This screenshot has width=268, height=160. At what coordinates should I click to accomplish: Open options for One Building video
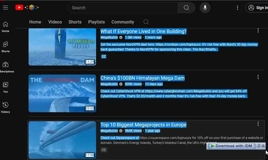tap(258, 31)
